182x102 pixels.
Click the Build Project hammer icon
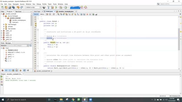(x=48, y=7)
